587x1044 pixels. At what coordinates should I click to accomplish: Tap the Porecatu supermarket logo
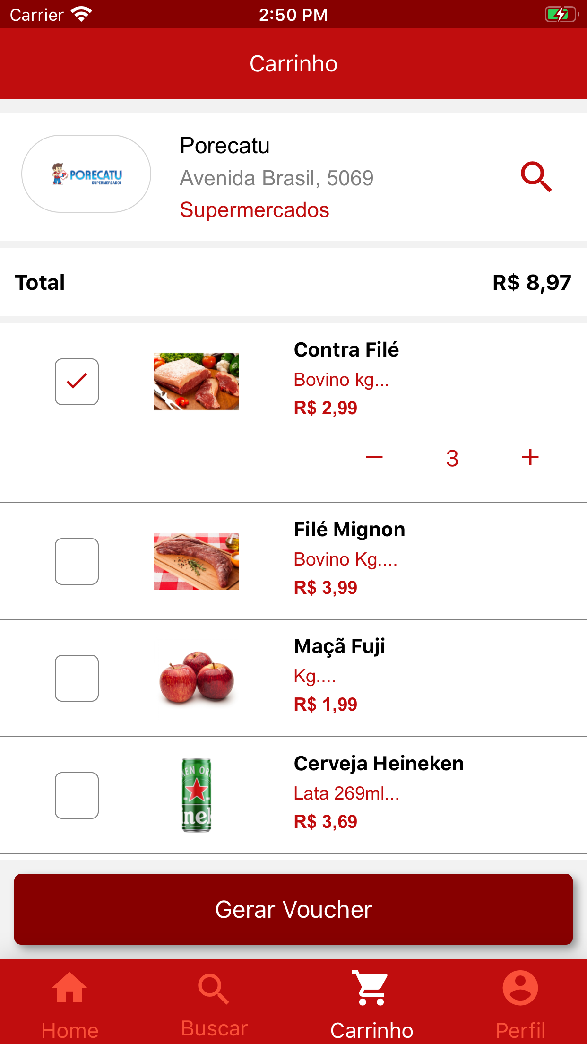pos(86,174)
